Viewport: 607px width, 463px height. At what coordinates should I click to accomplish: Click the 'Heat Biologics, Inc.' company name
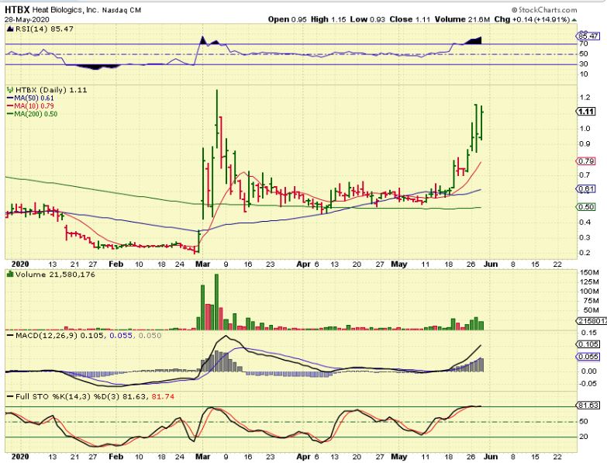[65, 9]
